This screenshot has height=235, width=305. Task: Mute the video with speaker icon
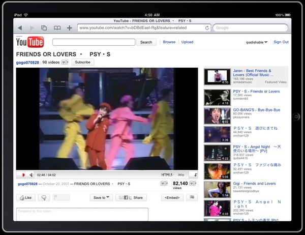pos(30,174)
